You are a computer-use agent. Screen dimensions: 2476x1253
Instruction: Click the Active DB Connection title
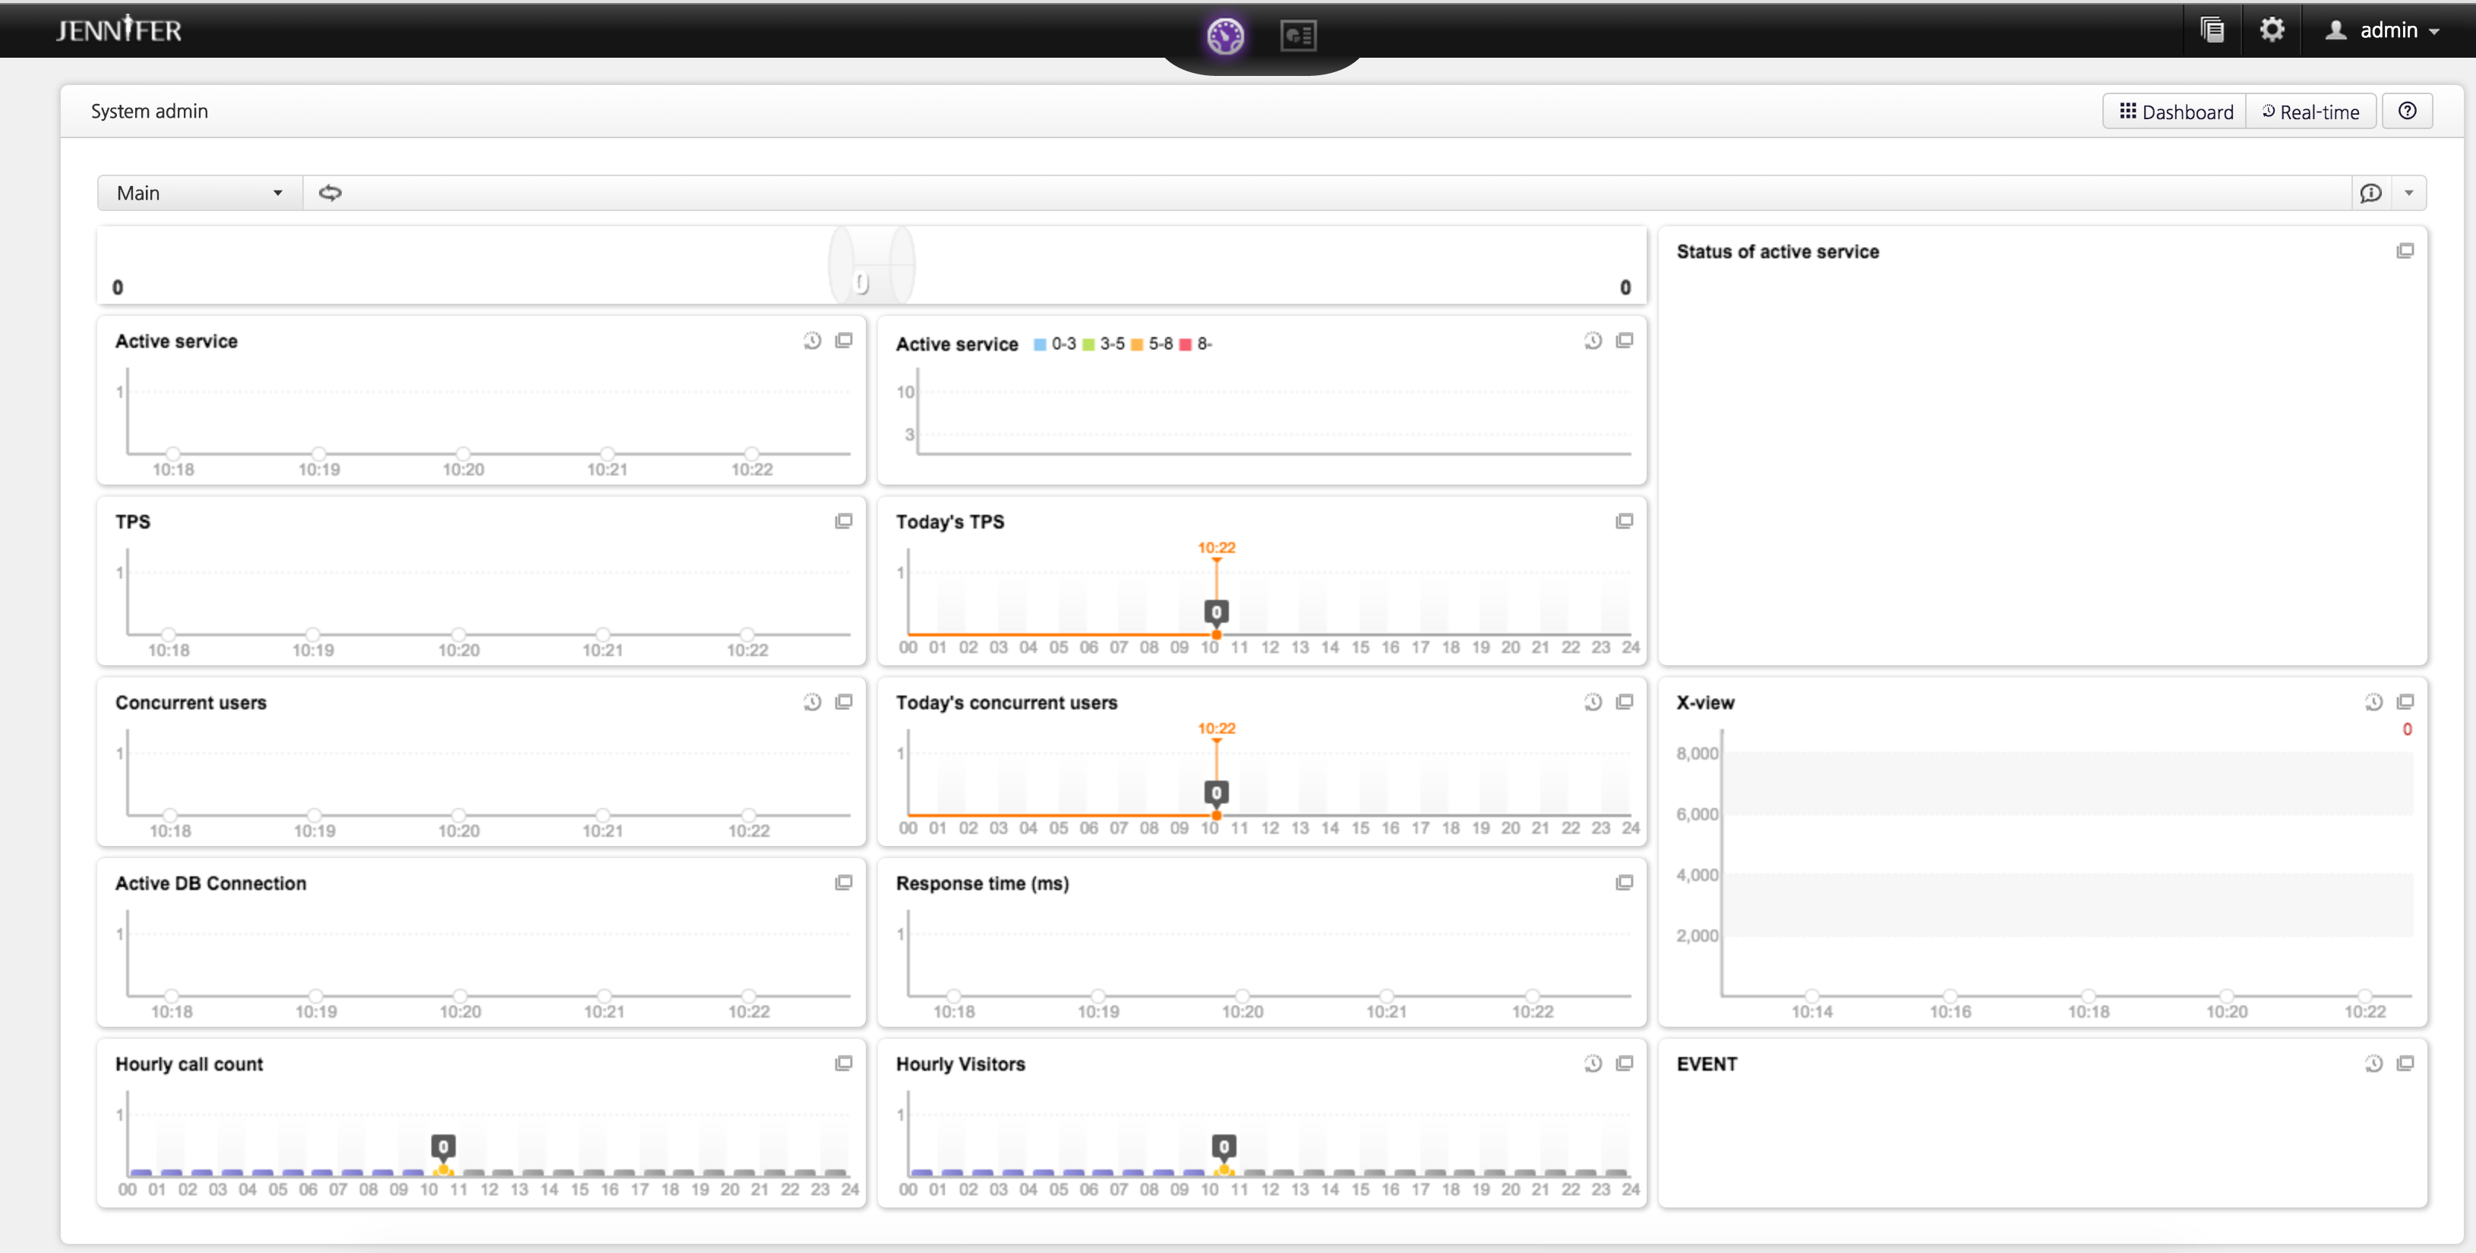(210, 883)
